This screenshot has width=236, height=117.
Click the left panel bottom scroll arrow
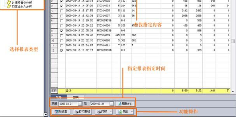46,115
